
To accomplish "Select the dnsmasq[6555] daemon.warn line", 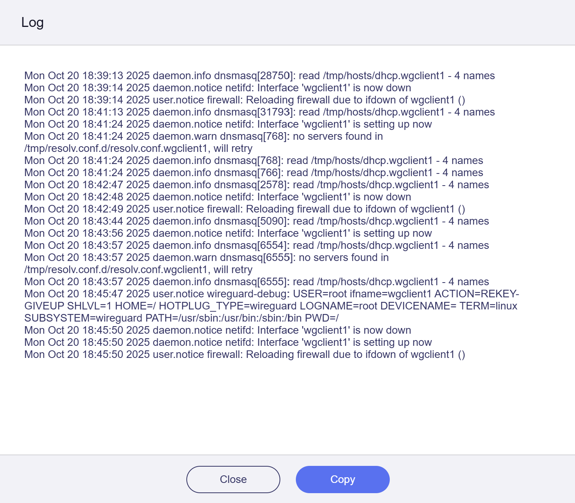I will tap(206, 258).
